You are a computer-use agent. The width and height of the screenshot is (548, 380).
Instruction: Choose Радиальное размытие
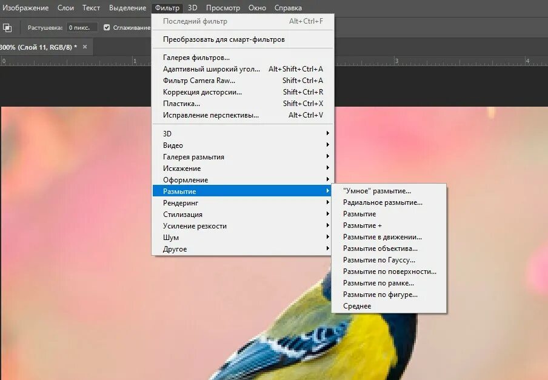pyautogui.click(x=389, y=202)
